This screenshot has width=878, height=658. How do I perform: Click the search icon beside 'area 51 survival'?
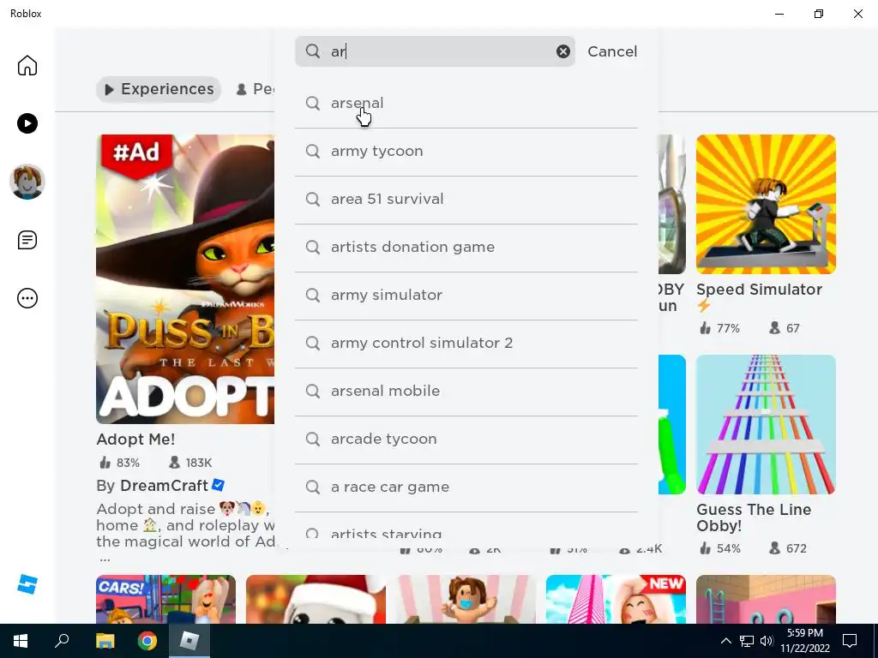click(312, 199)
